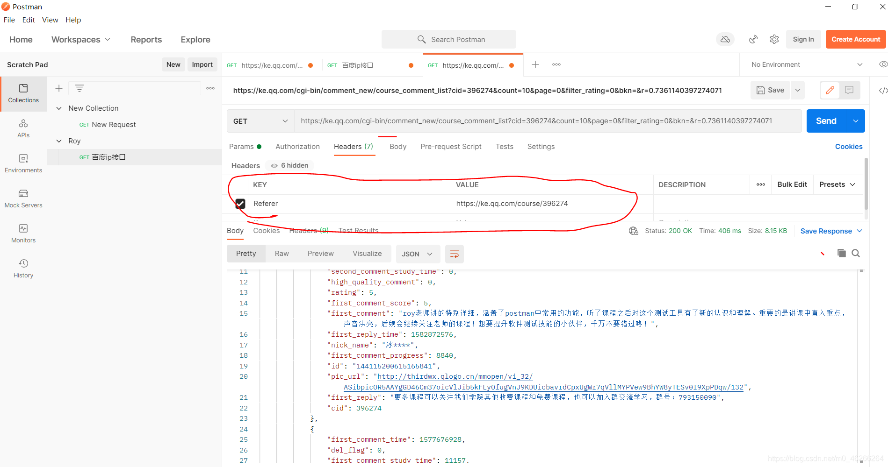Toggle the 6 hidden headers visibility
This screenshot has height=467, width=888.
[290, 165]
